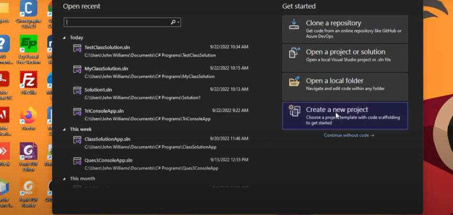The image size is (453, 215).
Task: Open Foxit PDF Reader desktop icon
Action: coord(28,193)
